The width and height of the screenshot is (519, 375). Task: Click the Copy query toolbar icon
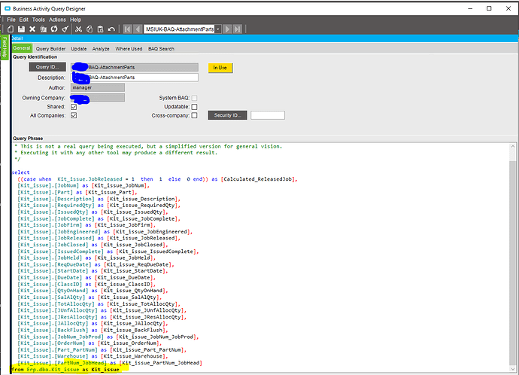(44, 29)
